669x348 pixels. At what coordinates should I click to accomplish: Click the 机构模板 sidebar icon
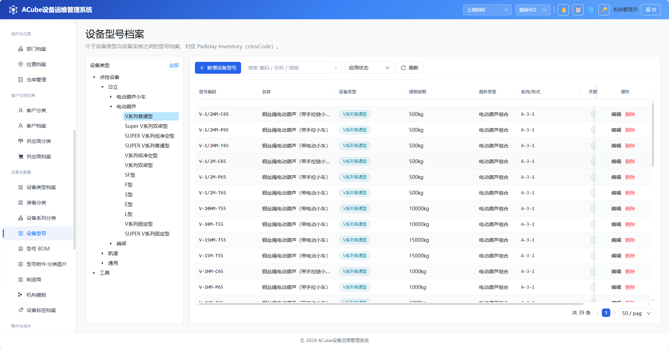pyautogui.click(x=21, y=295)
